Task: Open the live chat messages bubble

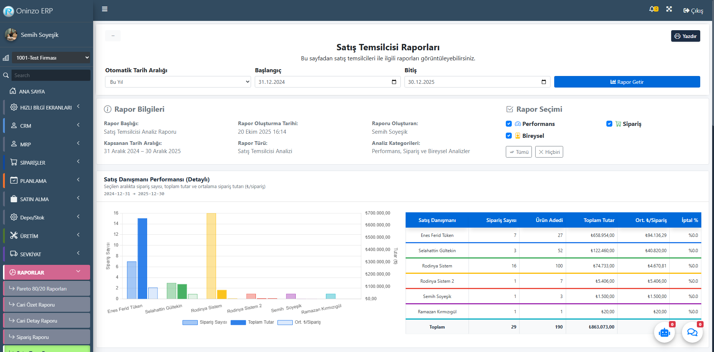Action: (x=692, y=332)
